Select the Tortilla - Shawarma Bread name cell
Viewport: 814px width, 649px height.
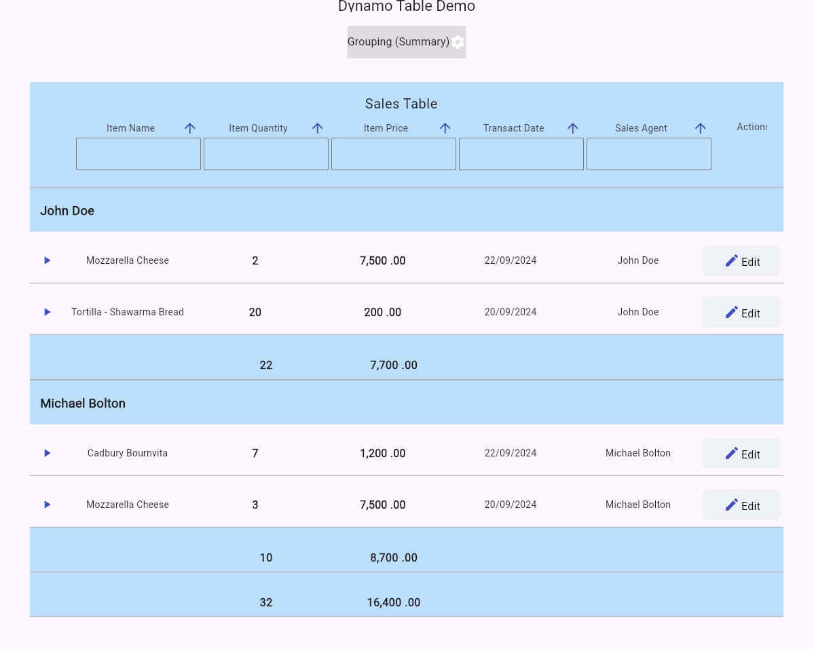click(128, 312)
